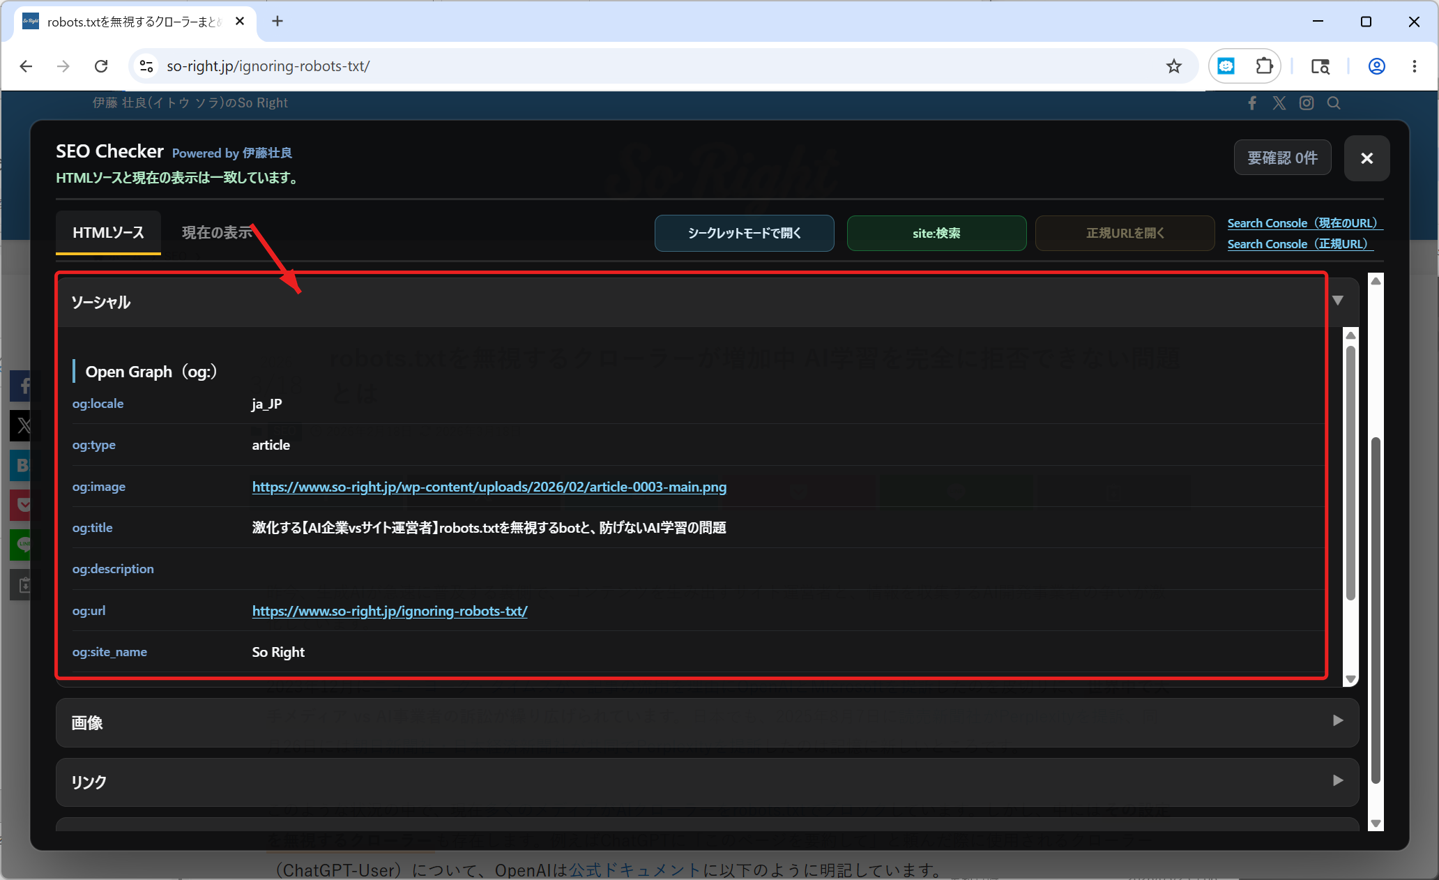Click the inner scrollbar up arrow
1439x880 pixels.
coord(1350,335)
